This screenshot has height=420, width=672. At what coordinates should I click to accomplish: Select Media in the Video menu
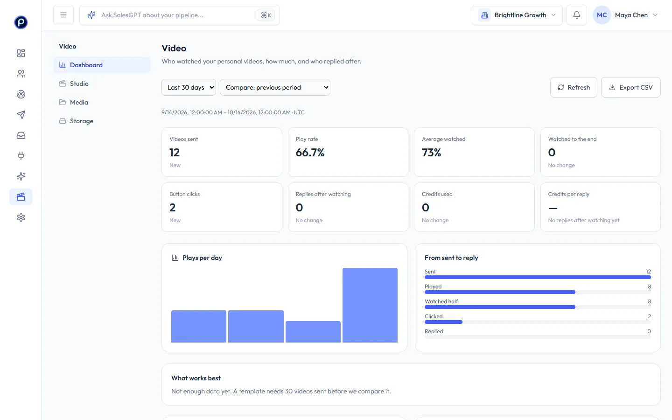[102, 102]
